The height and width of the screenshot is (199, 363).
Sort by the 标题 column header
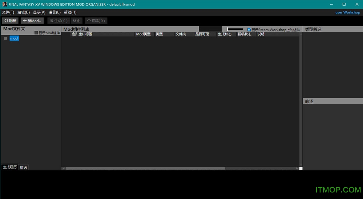click(x=109, y=34)
